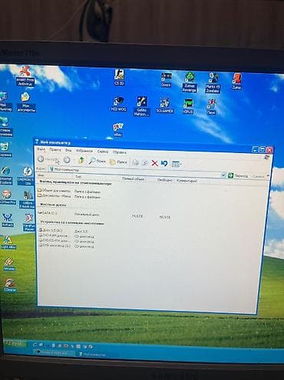Open the Views dropdown toolbar button
284x380 pixels.
click(177, 164)
